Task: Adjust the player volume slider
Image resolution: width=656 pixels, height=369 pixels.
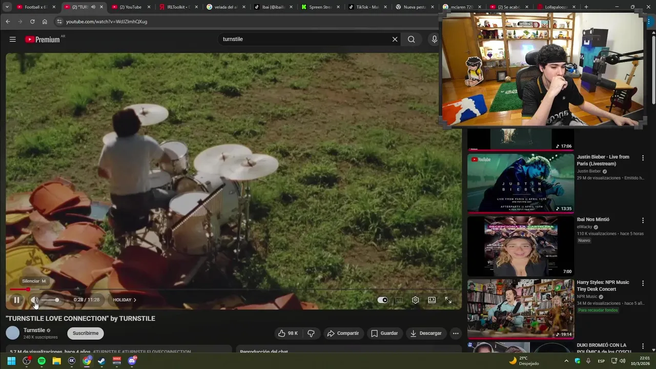Action: pos(50,300)
